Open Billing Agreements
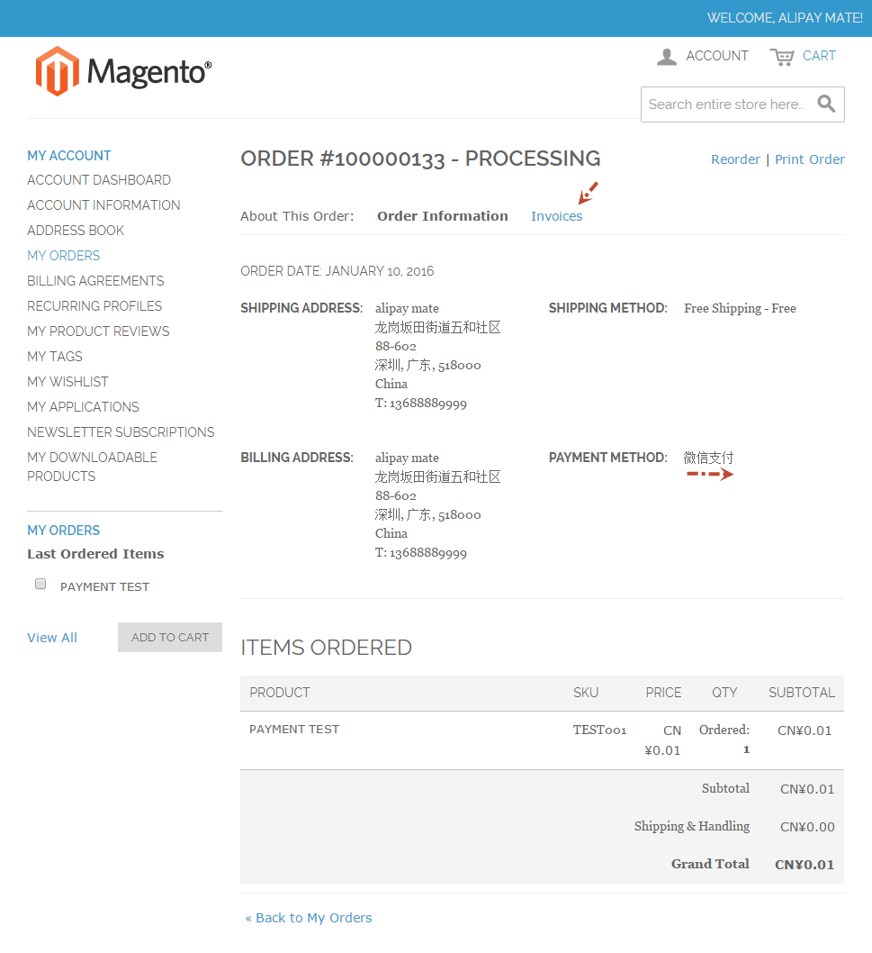The image size is (872, 953). (x=95, y=281)
